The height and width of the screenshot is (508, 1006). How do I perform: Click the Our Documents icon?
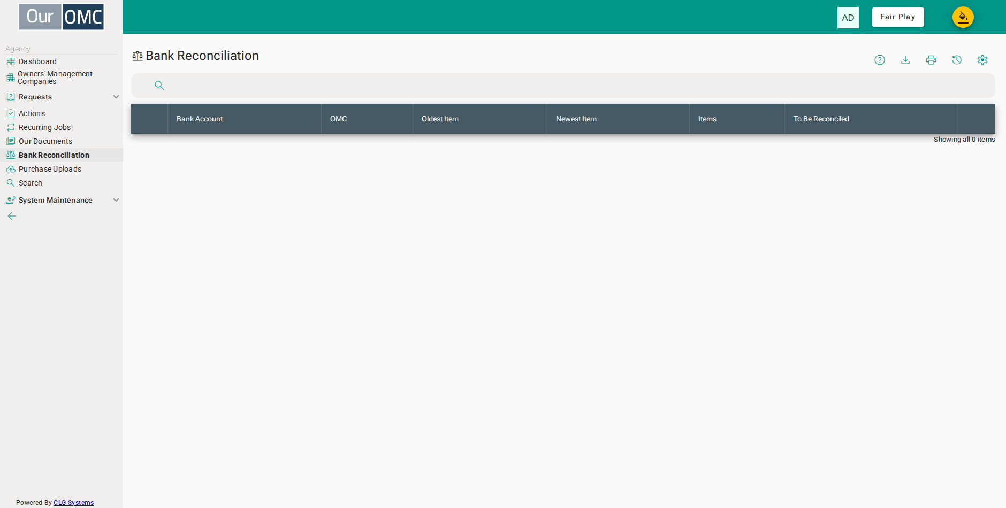point(11,141)
